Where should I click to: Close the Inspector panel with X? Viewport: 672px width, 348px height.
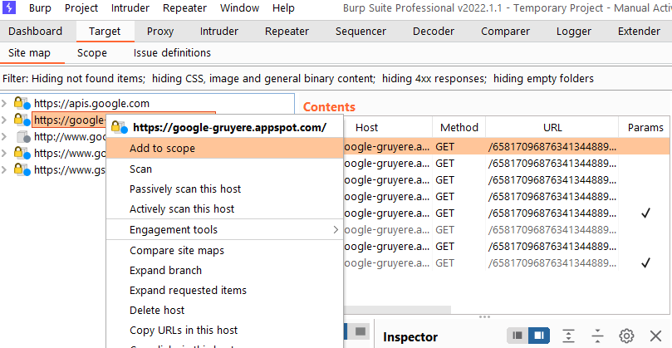pos(655,336)
